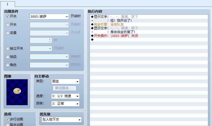The width and height of the screenshot is (212, 126).
Task: Uncheck the first 开关 condition checkbox
Action: [x=7, y=16]
